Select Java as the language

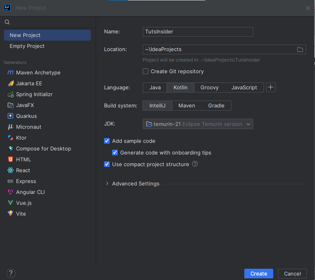pos(155,88)
